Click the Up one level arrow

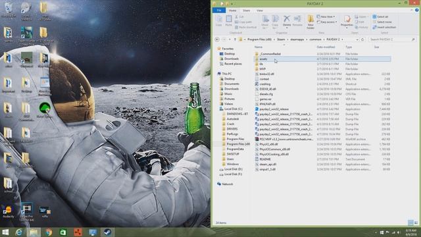(235, 39)
